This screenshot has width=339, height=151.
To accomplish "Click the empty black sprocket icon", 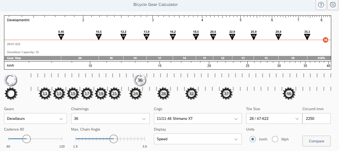I will [11, 94].
